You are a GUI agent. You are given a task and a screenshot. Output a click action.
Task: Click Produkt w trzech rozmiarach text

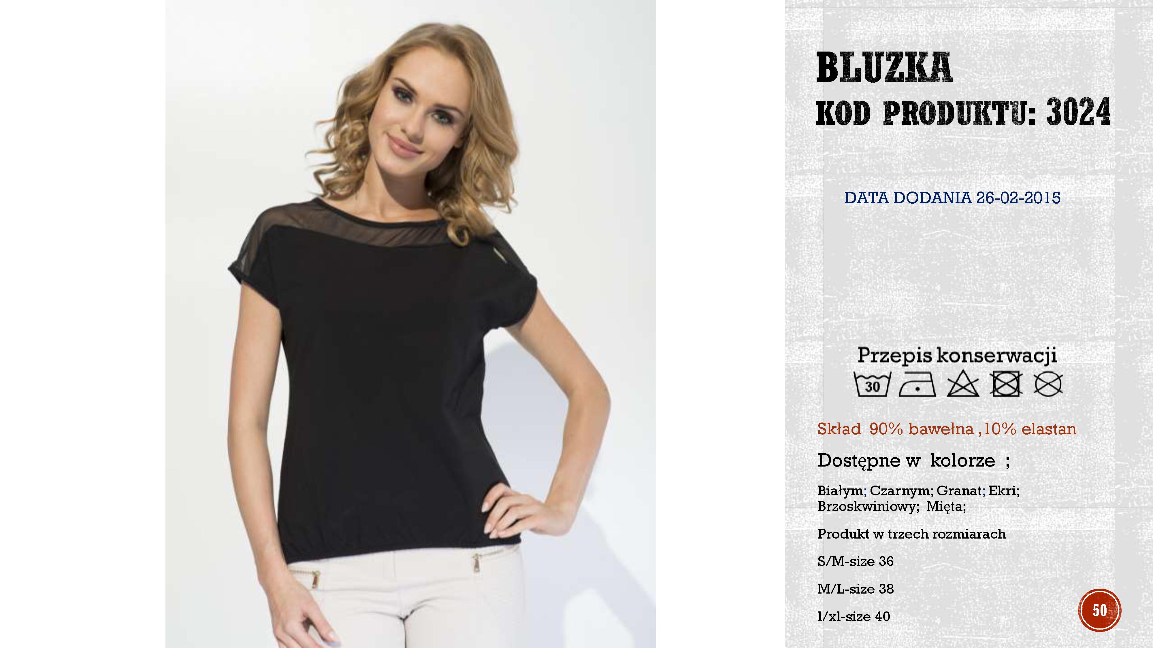[x=911, y=534]
